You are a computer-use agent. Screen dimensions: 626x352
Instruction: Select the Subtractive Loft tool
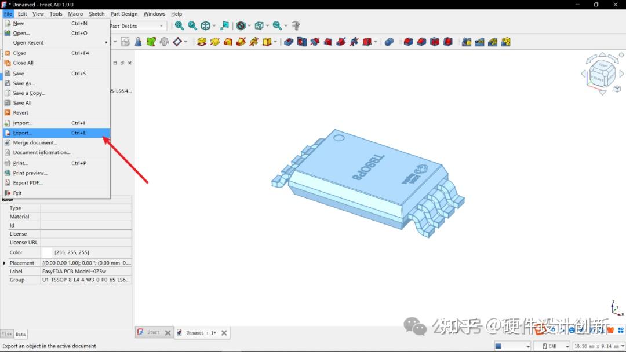(327, 42)
